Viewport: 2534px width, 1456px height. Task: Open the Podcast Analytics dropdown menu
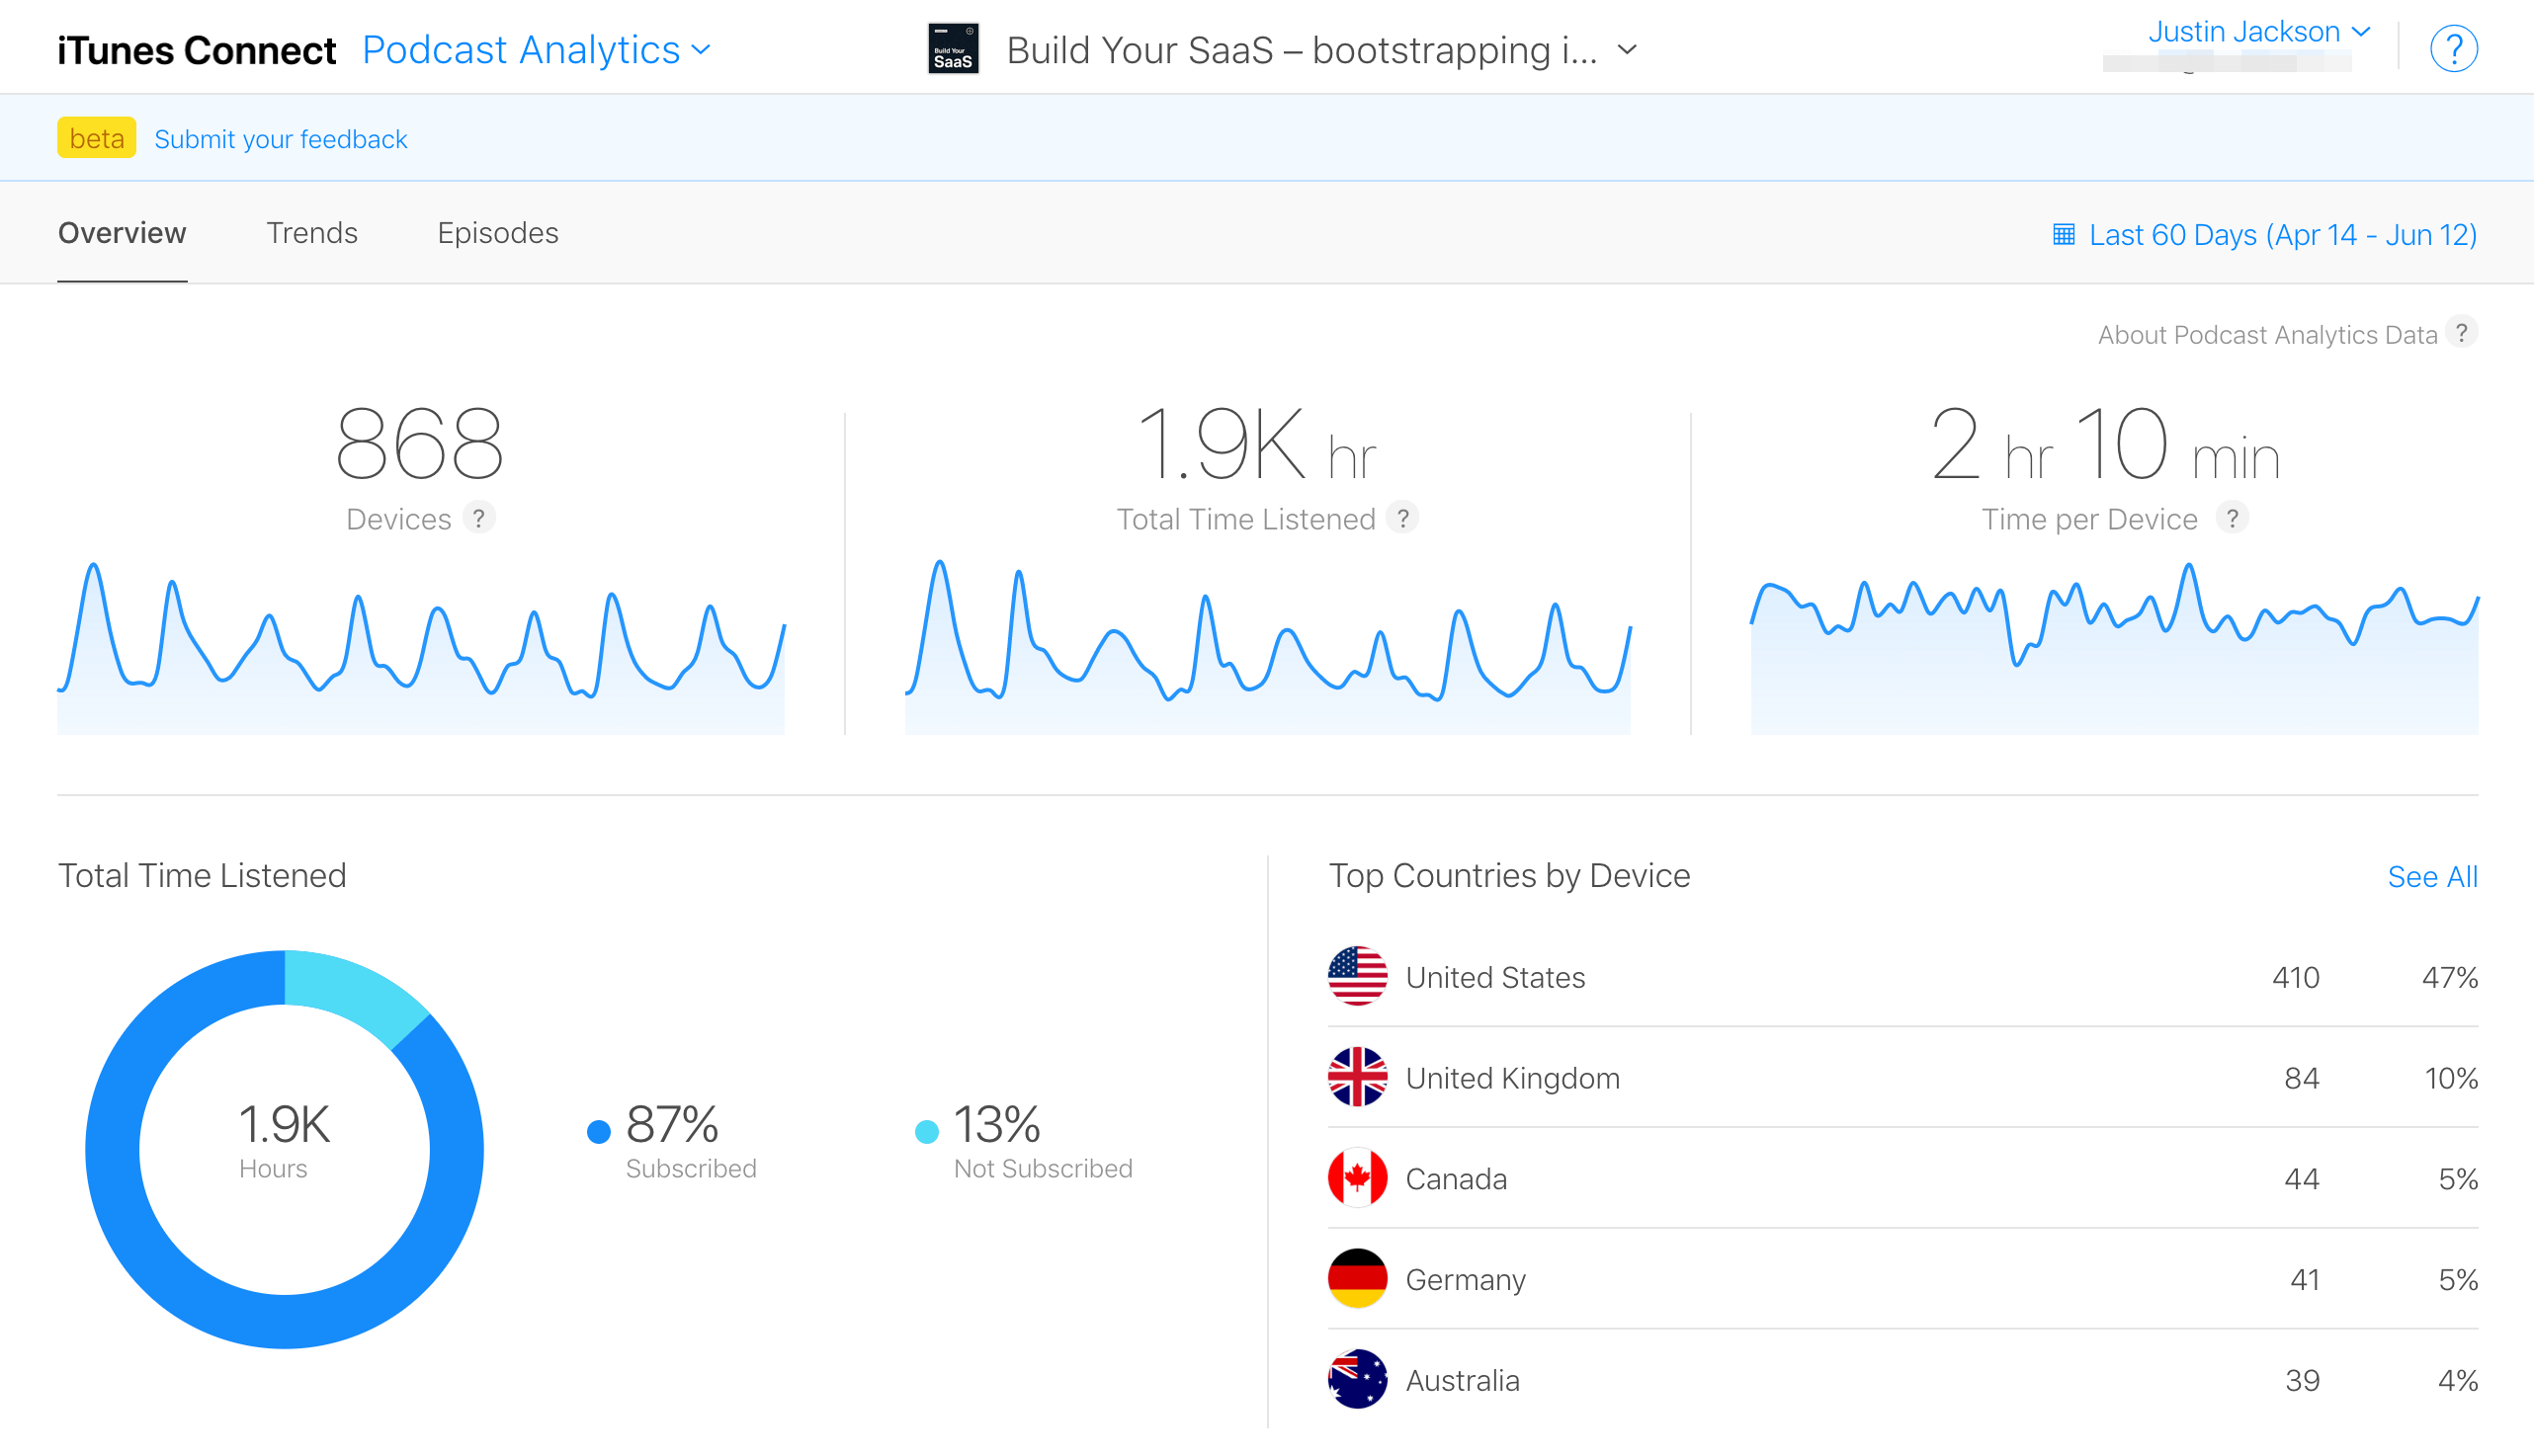coord(537,50)
